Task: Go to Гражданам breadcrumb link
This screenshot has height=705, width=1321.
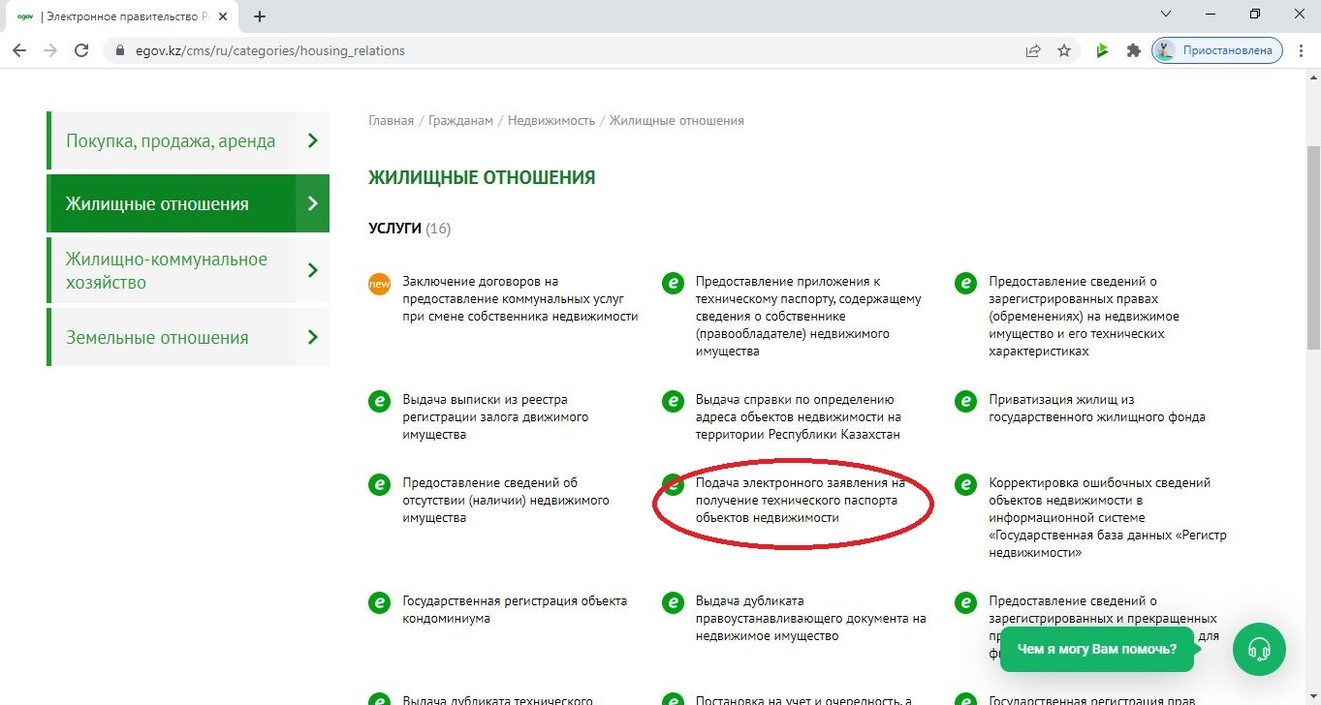Action: point(459,120)
